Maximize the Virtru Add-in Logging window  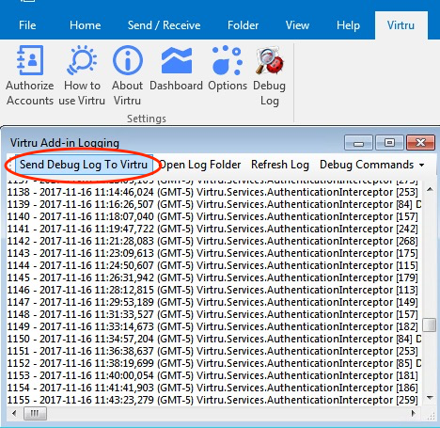tap(389, 143)
